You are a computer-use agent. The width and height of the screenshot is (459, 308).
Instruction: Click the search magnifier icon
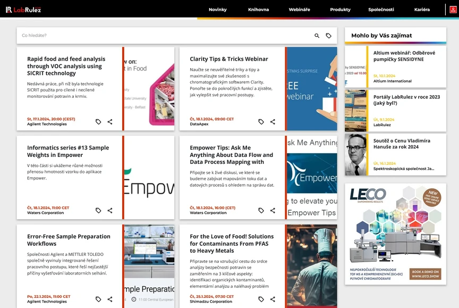click(x=317, y=36)
